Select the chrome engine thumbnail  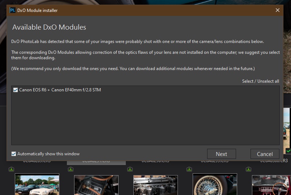[155, 185]
